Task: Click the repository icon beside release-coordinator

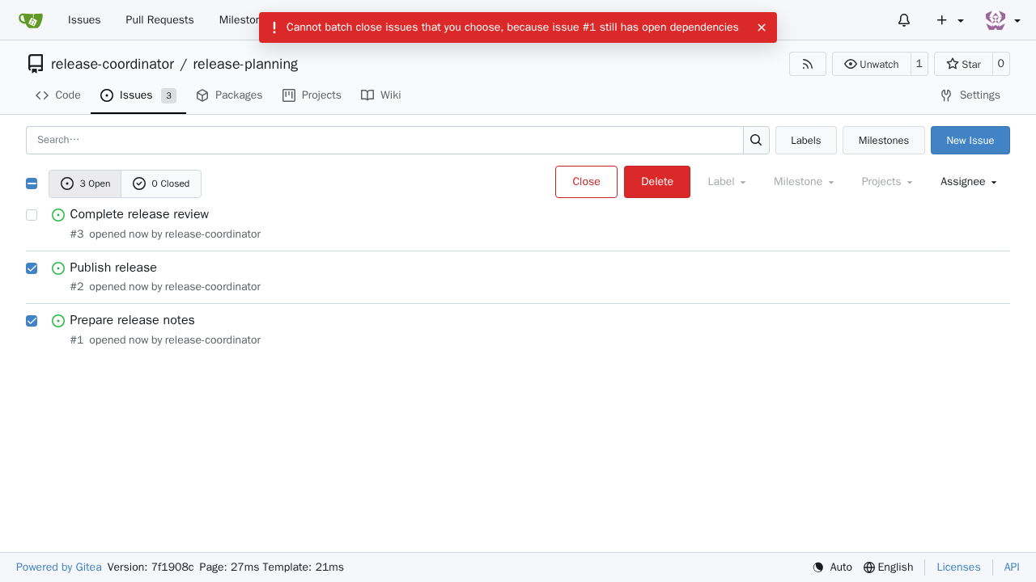Action: 36,64
